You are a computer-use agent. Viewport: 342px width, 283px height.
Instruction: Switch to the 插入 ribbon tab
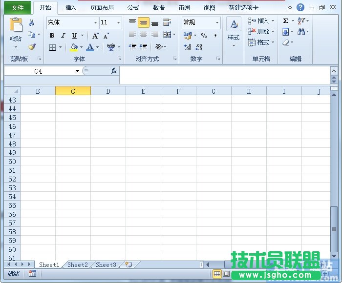click(x=71, y=8)
